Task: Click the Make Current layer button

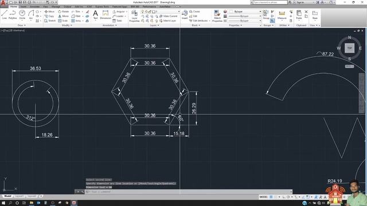Action: point(168,16)
